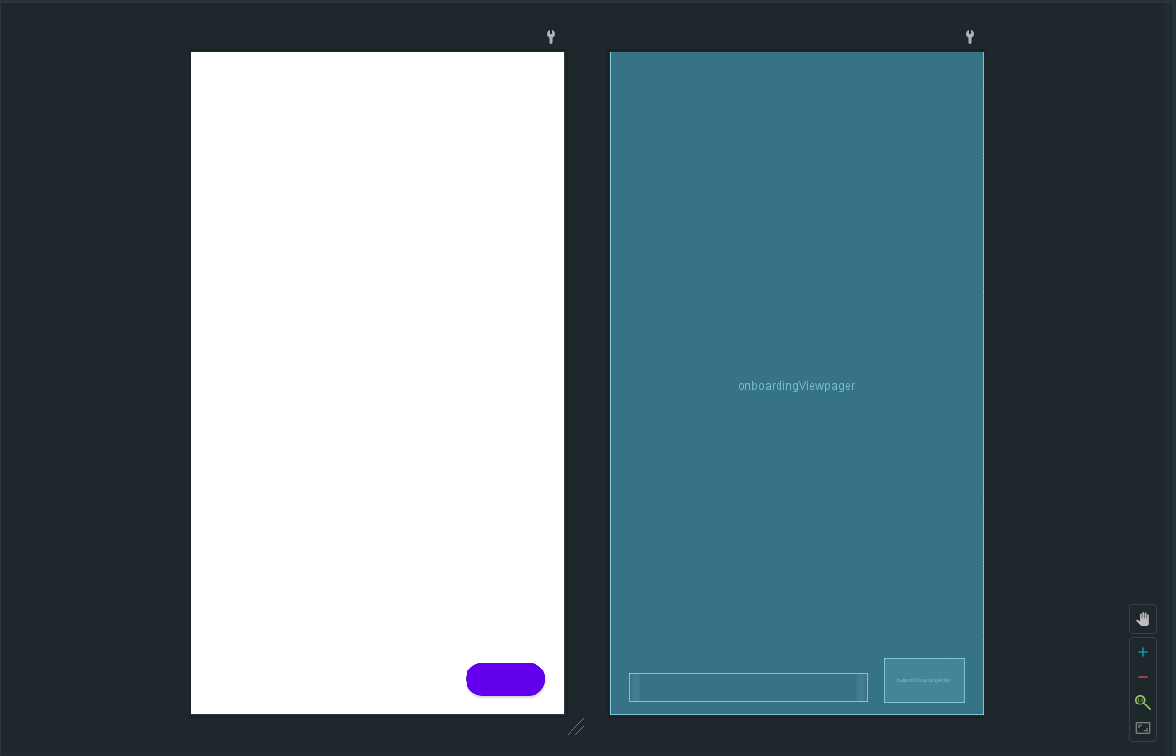Click the zoom-to-fit screen icon

1143,728
